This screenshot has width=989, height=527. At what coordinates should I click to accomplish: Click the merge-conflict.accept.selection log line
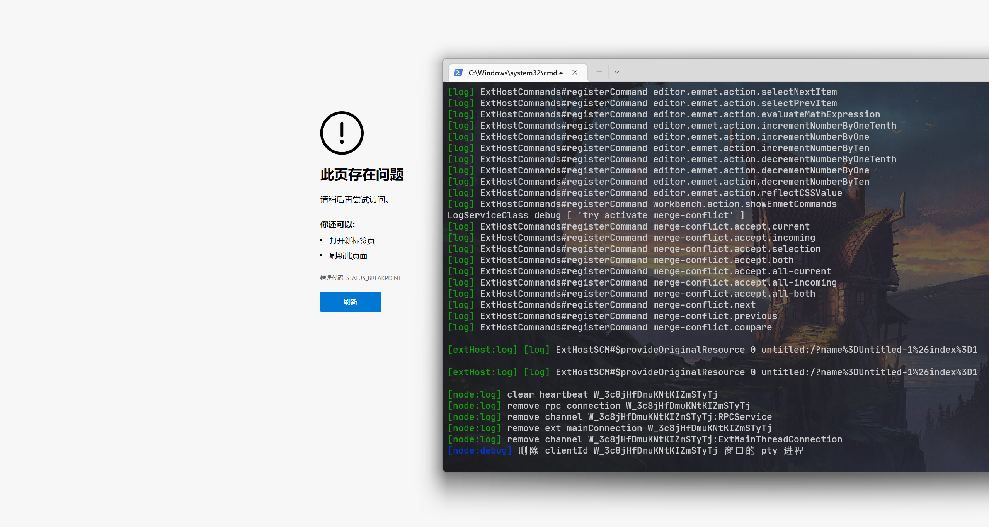pos(634,249)
